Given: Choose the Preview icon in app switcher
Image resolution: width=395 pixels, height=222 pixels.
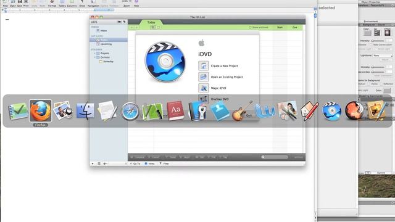Looking at the screenshot, I should click(x=63, y=110).
